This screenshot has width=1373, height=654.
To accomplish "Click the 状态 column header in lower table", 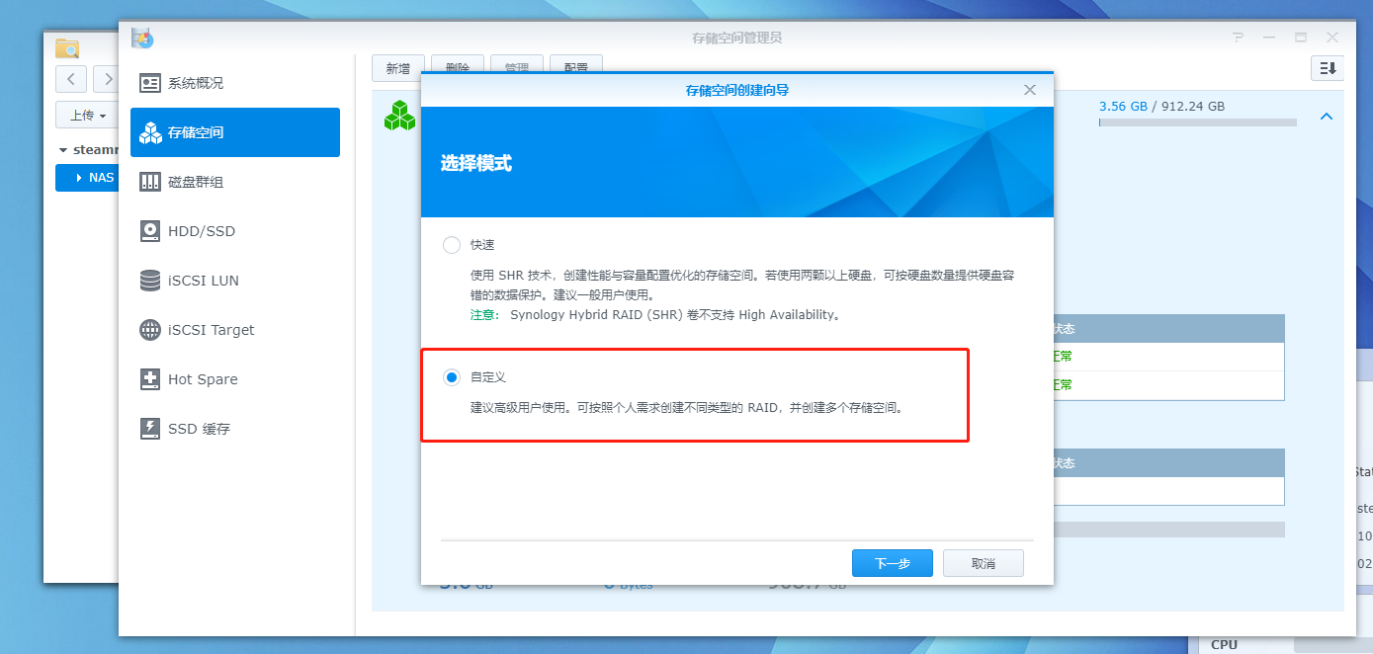I will click(1064, 463).
